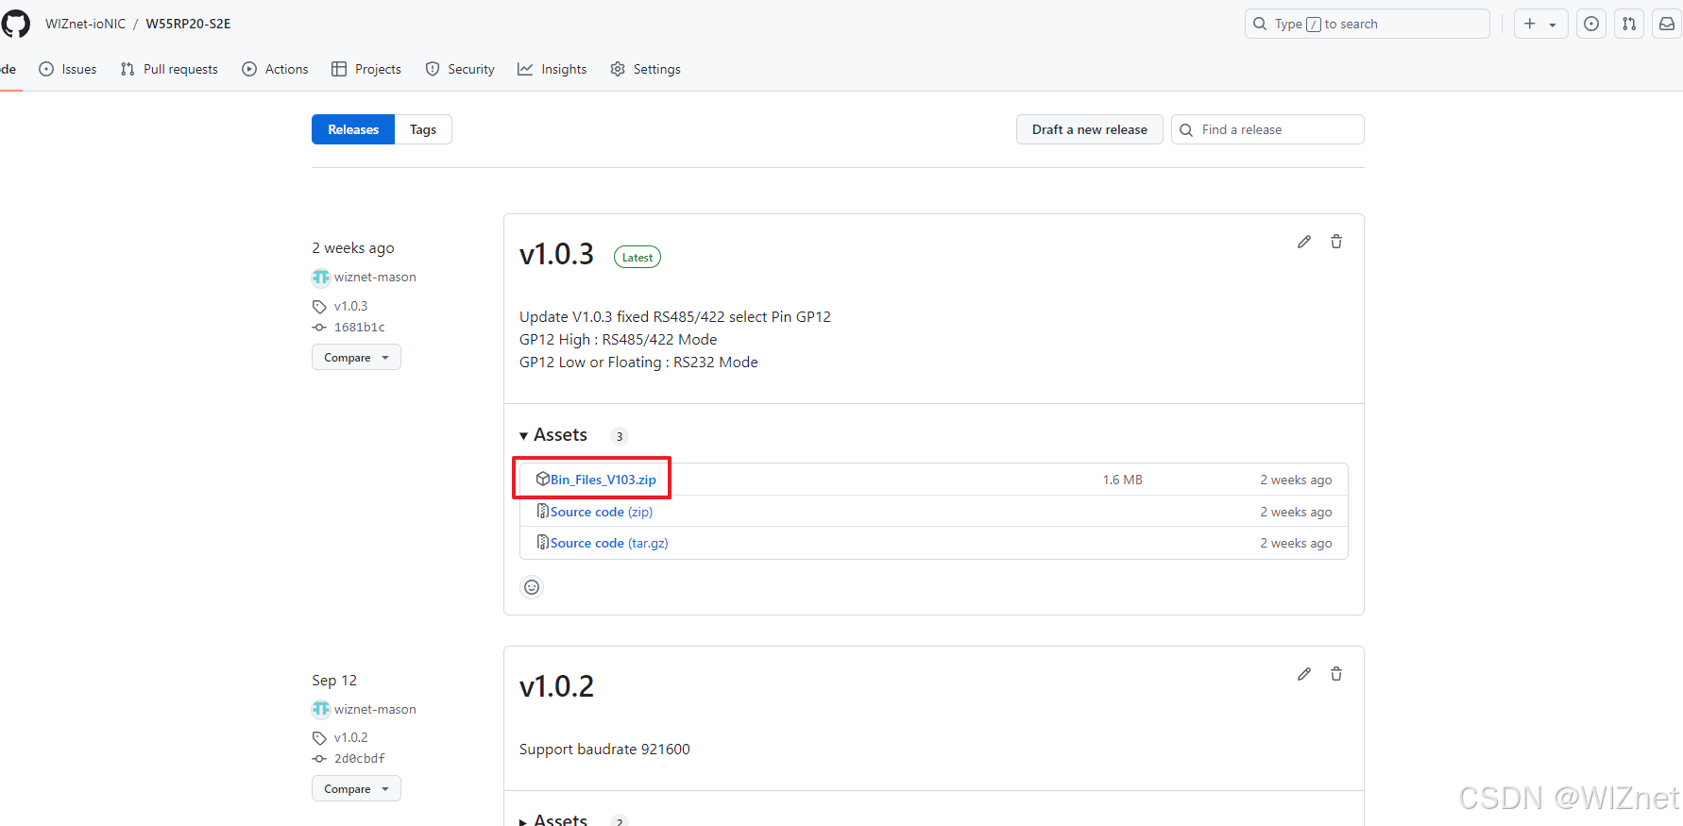This screenshot has height=826, width=1683.
Task: Open the v1.0.2 tag link
Action: pos(350,737)
